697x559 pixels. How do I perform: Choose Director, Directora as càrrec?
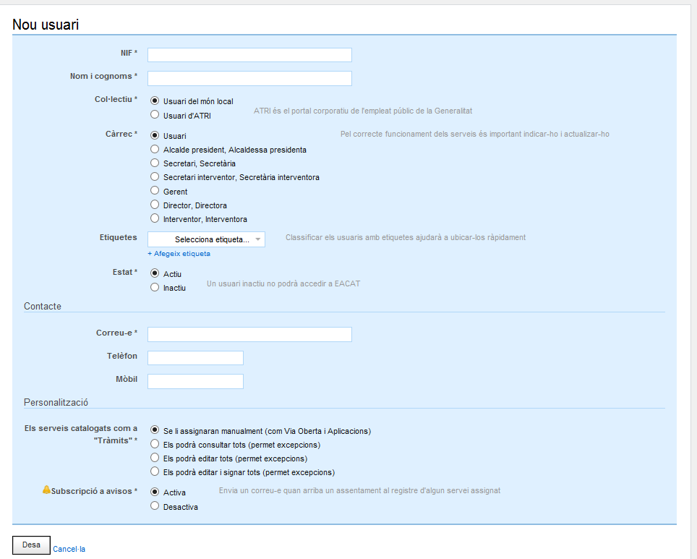click(155, 205)
